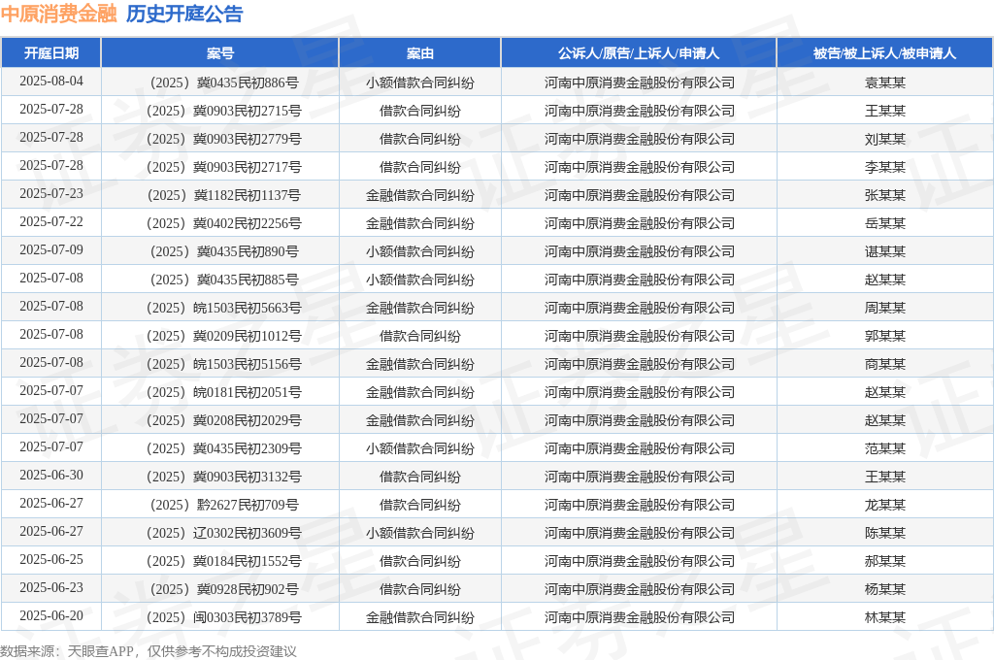994x660 pixels.
Task: Click defendant 陈某某
Action: (x=885, y=533)
